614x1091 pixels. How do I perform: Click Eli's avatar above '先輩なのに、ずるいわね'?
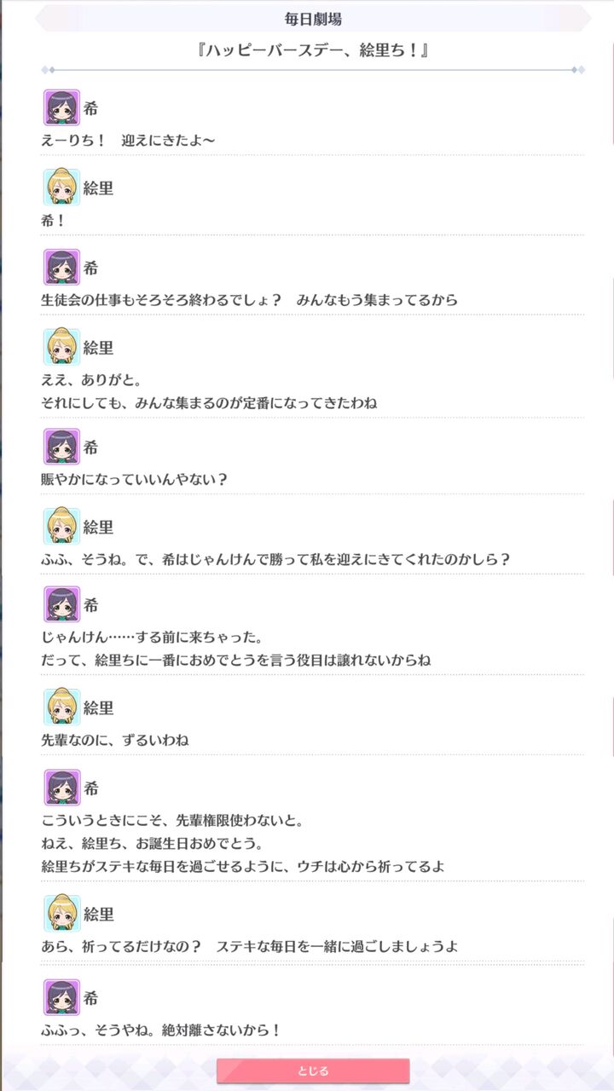[x=61, y=707]
